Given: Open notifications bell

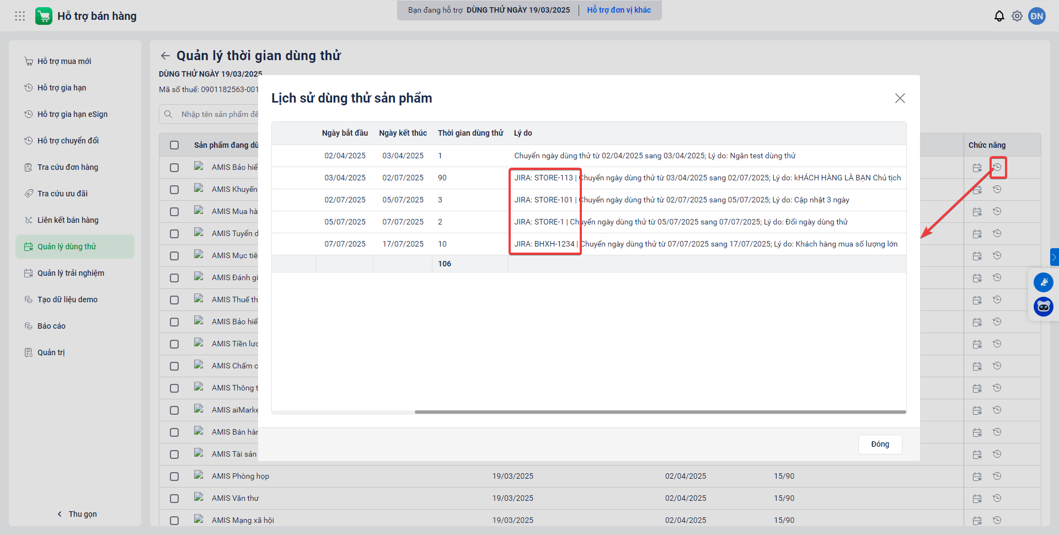Looking at the screenshot, I should 999,16.
